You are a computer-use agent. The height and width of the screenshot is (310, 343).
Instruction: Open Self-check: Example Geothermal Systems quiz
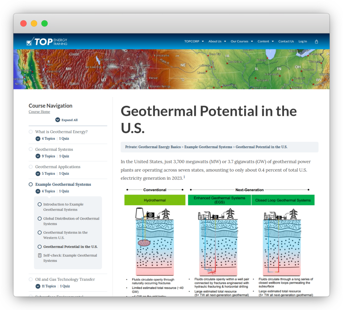(x=70, y=258)
